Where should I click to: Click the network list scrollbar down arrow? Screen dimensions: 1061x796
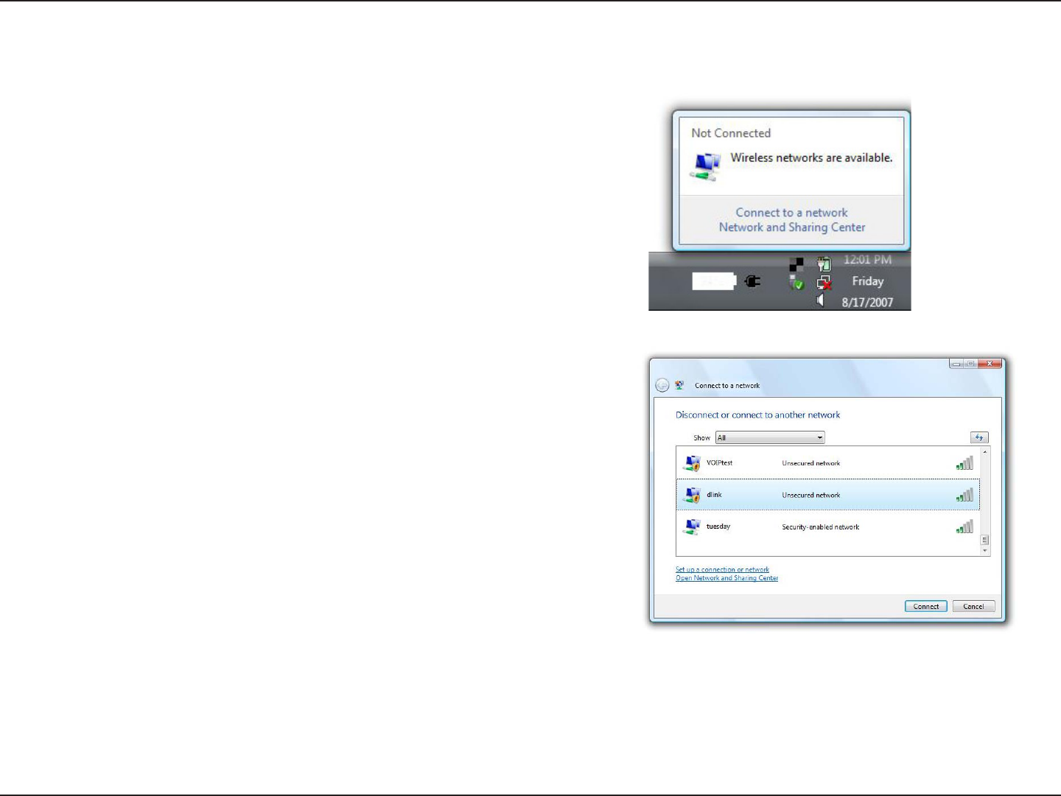[985, 551]
